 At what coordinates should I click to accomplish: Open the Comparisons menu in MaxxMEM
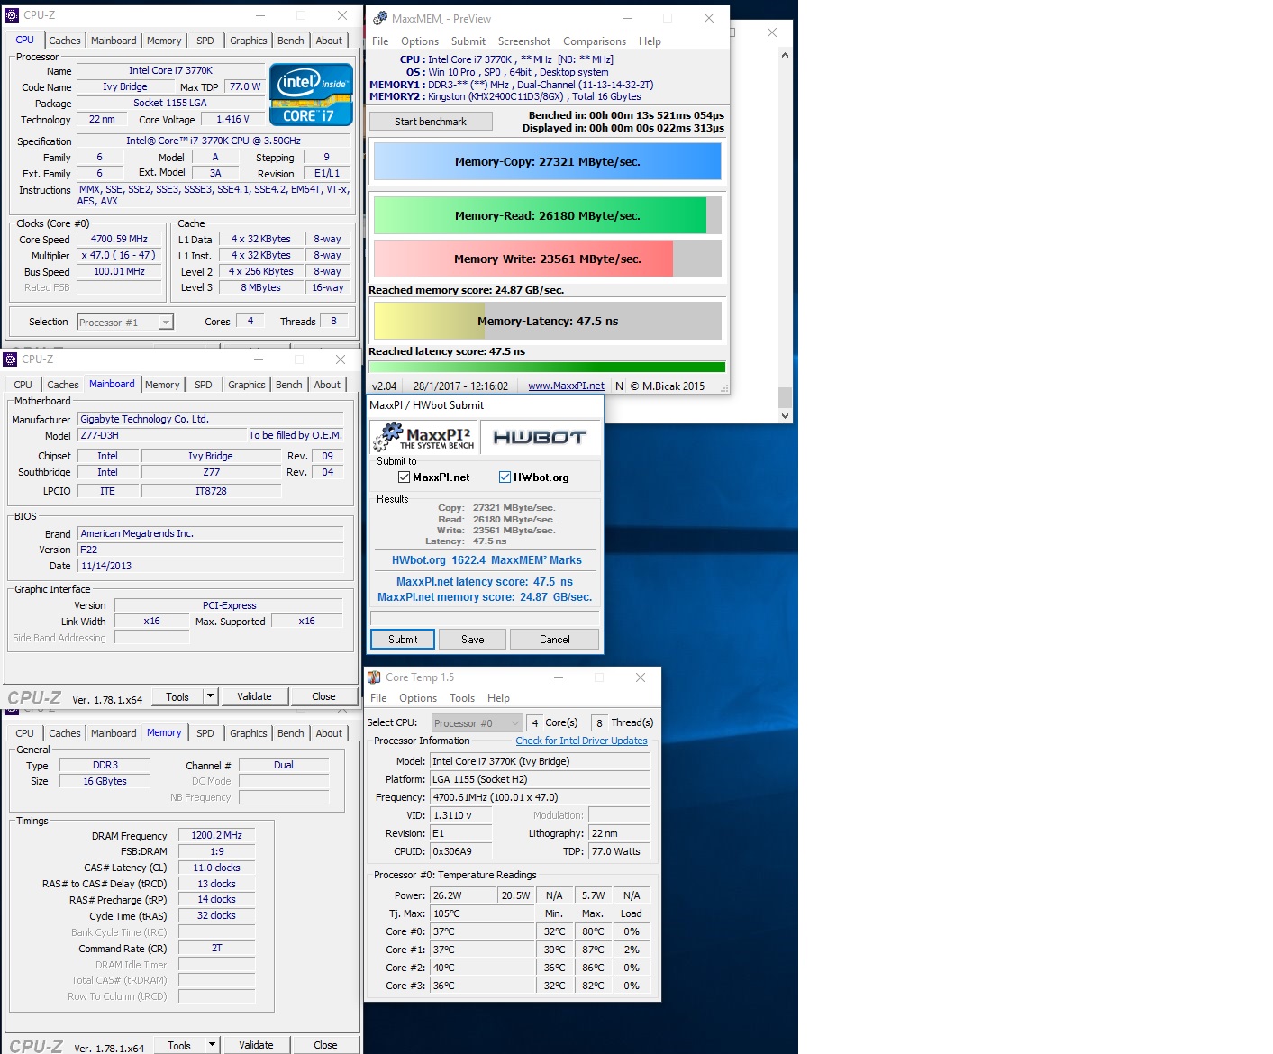click(595, 41)
